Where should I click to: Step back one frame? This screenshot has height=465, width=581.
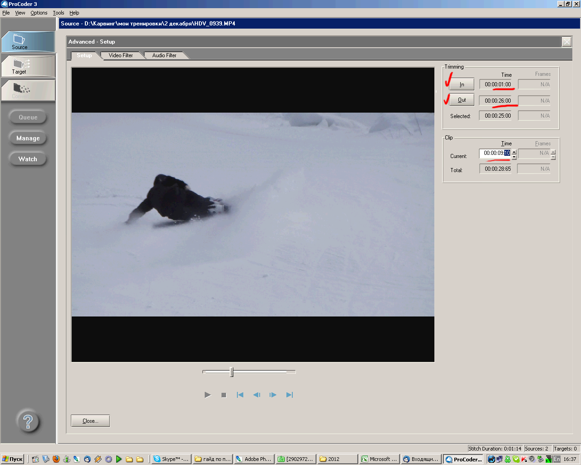tap(256, 395)
